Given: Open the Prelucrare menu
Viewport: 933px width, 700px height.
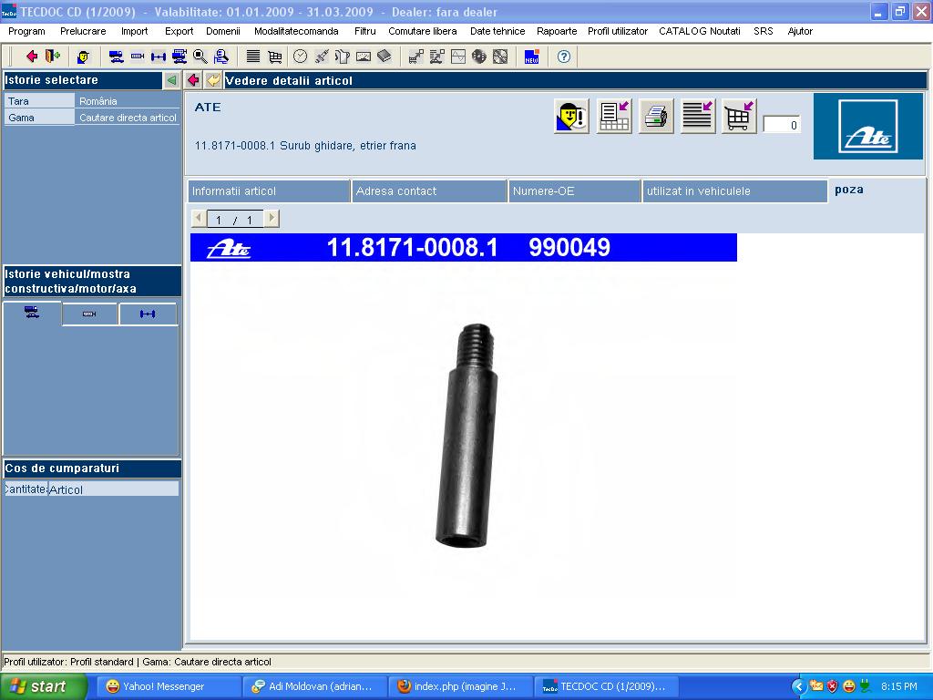Looking at the screenshot, I should (83, 31).
